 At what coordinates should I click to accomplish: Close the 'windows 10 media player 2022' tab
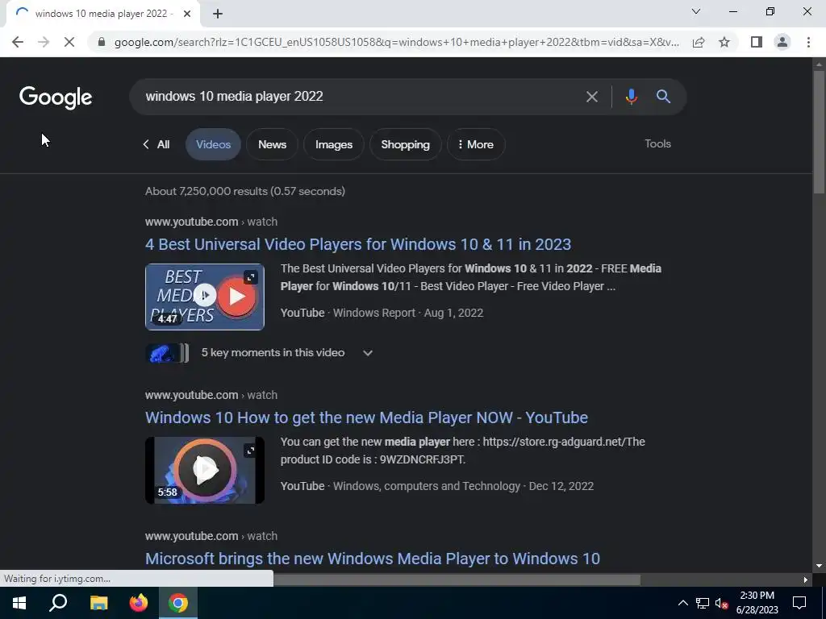(187, 14)
